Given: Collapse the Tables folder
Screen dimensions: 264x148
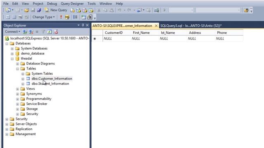Looking at the screenshot, I should (x=17, y=69).
